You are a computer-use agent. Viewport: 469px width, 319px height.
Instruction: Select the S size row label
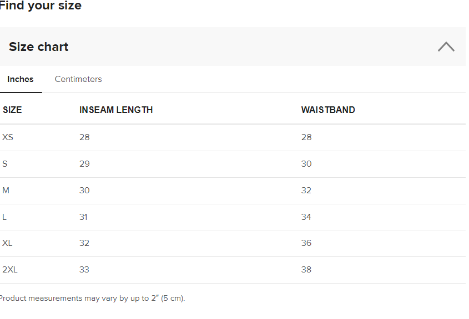pyautogui.click(x=5, y=164)
